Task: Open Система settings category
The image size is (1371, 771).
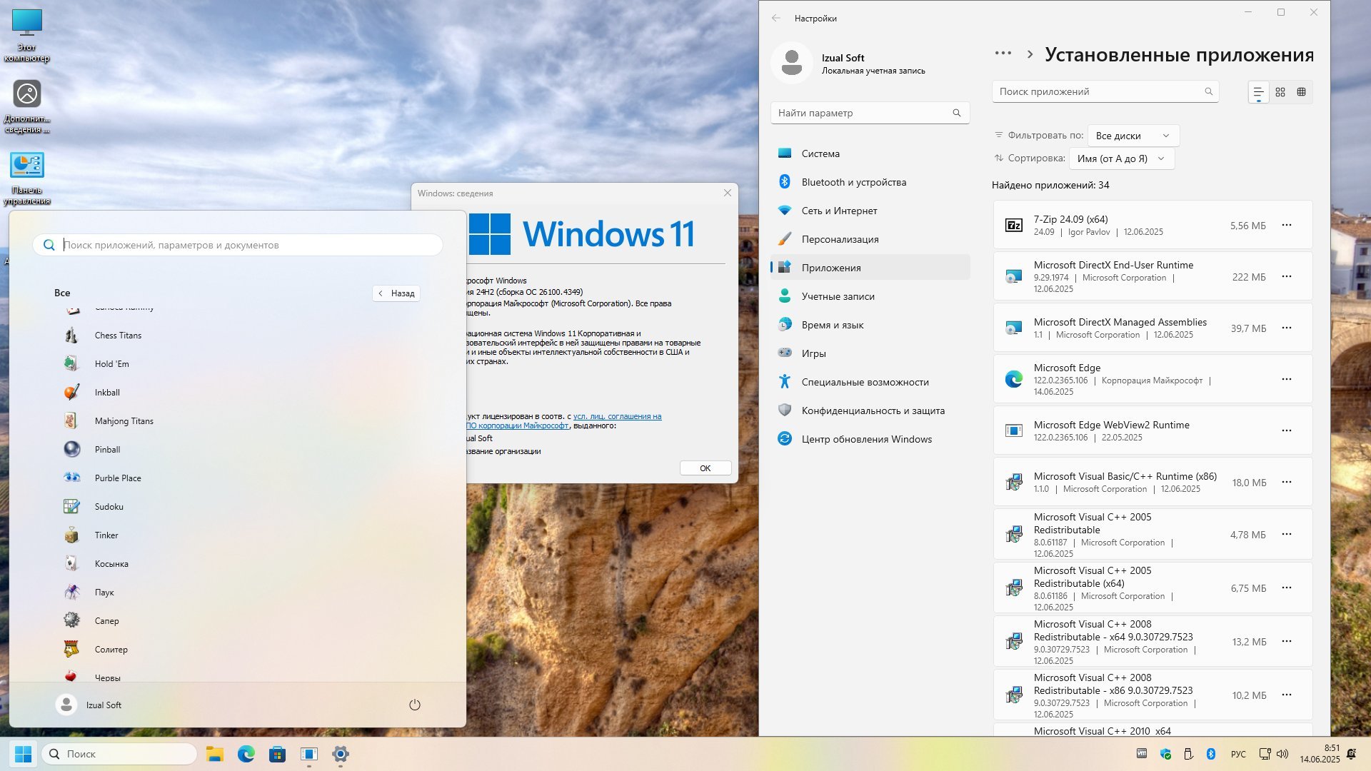Action: 870,153
